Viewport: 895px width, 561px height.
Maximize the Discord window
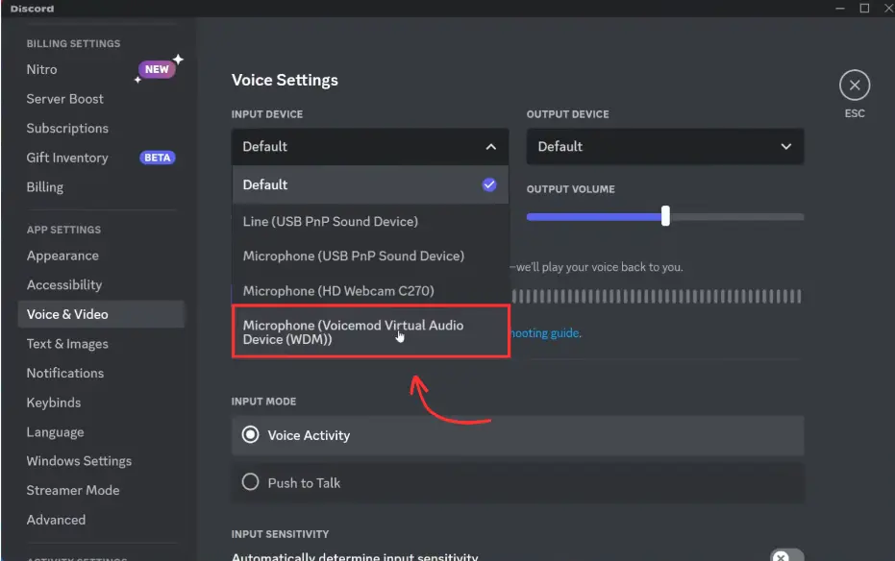tap(864, 8)
